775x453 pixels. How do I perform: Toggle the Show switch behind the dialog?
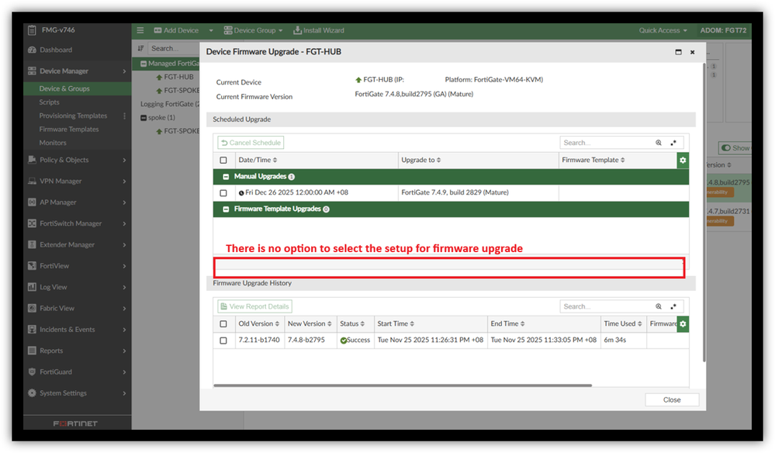click(x=726, y=147)
